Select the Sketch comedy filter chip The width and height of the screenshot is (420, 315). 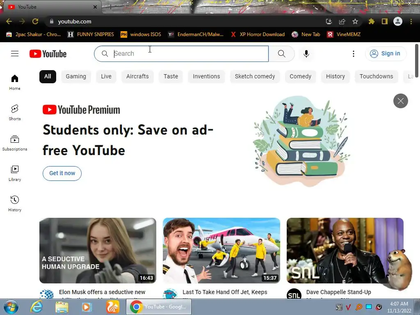255,76
